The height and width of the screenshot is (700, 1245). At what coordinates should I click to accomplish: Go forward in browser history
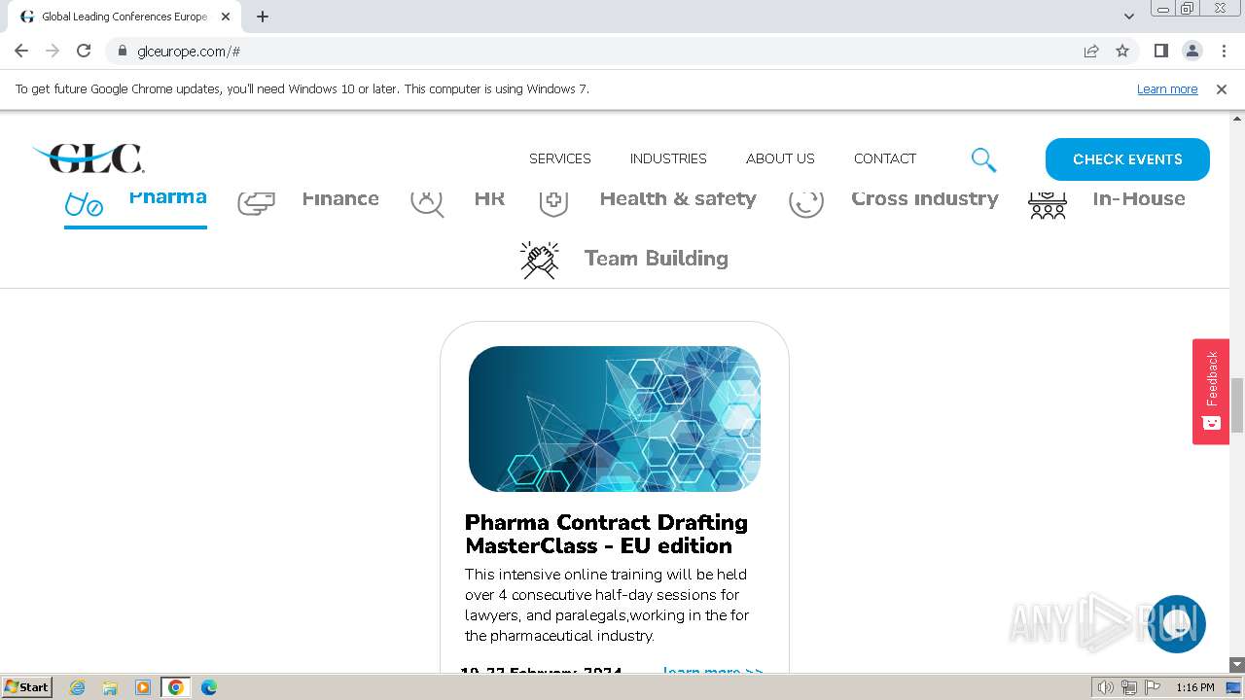[53, 51]
